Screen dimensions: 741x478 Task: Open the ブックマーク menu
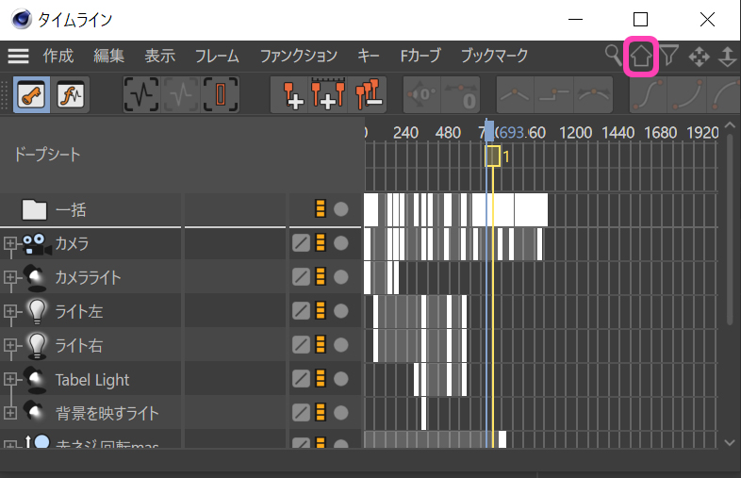(494, 57)
